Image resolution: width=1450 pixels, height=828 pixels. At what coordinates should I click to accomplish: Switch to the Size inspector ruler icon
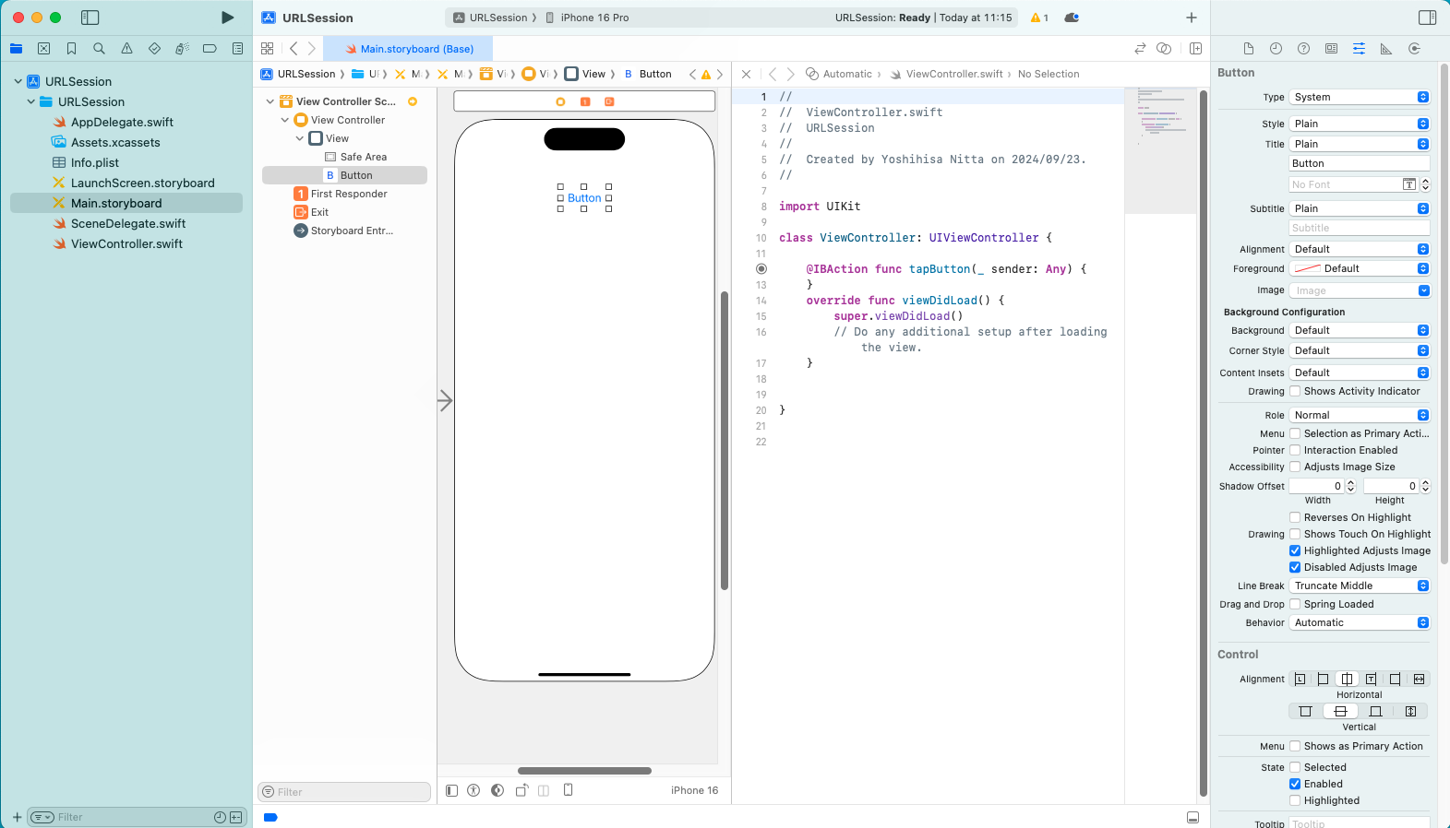[x=1386, y=49]
